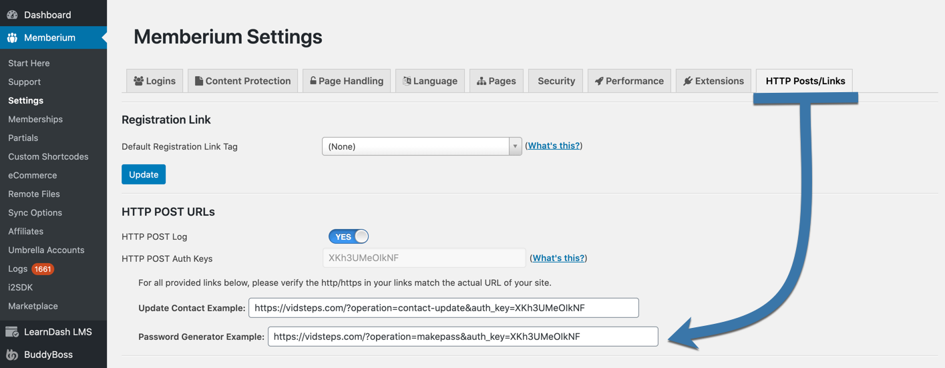Image resolution: width=945 pixels, height=368 pixels.
Task: Switch to the Security tab
Action: coord(556,81)
